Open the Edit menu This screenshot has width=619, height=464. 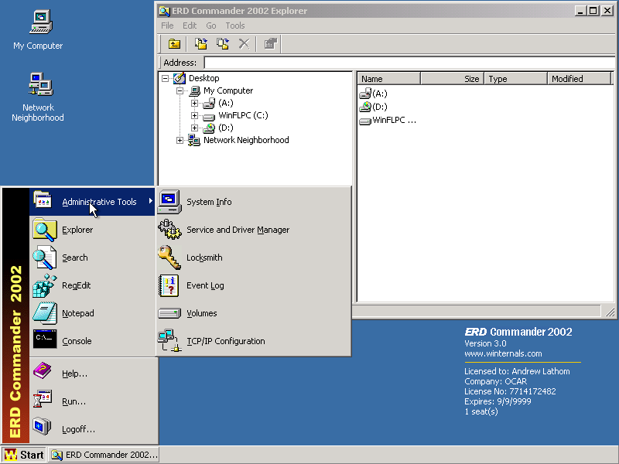click(190, 26)
